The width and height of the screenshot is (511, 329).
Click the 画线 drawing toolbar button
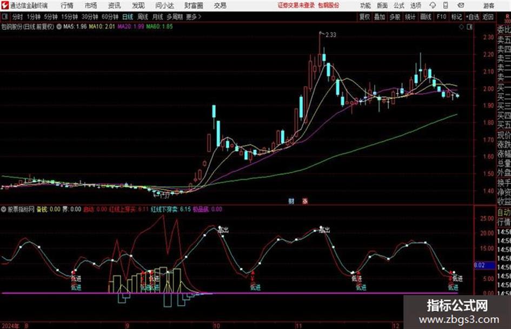pos(426,17)
